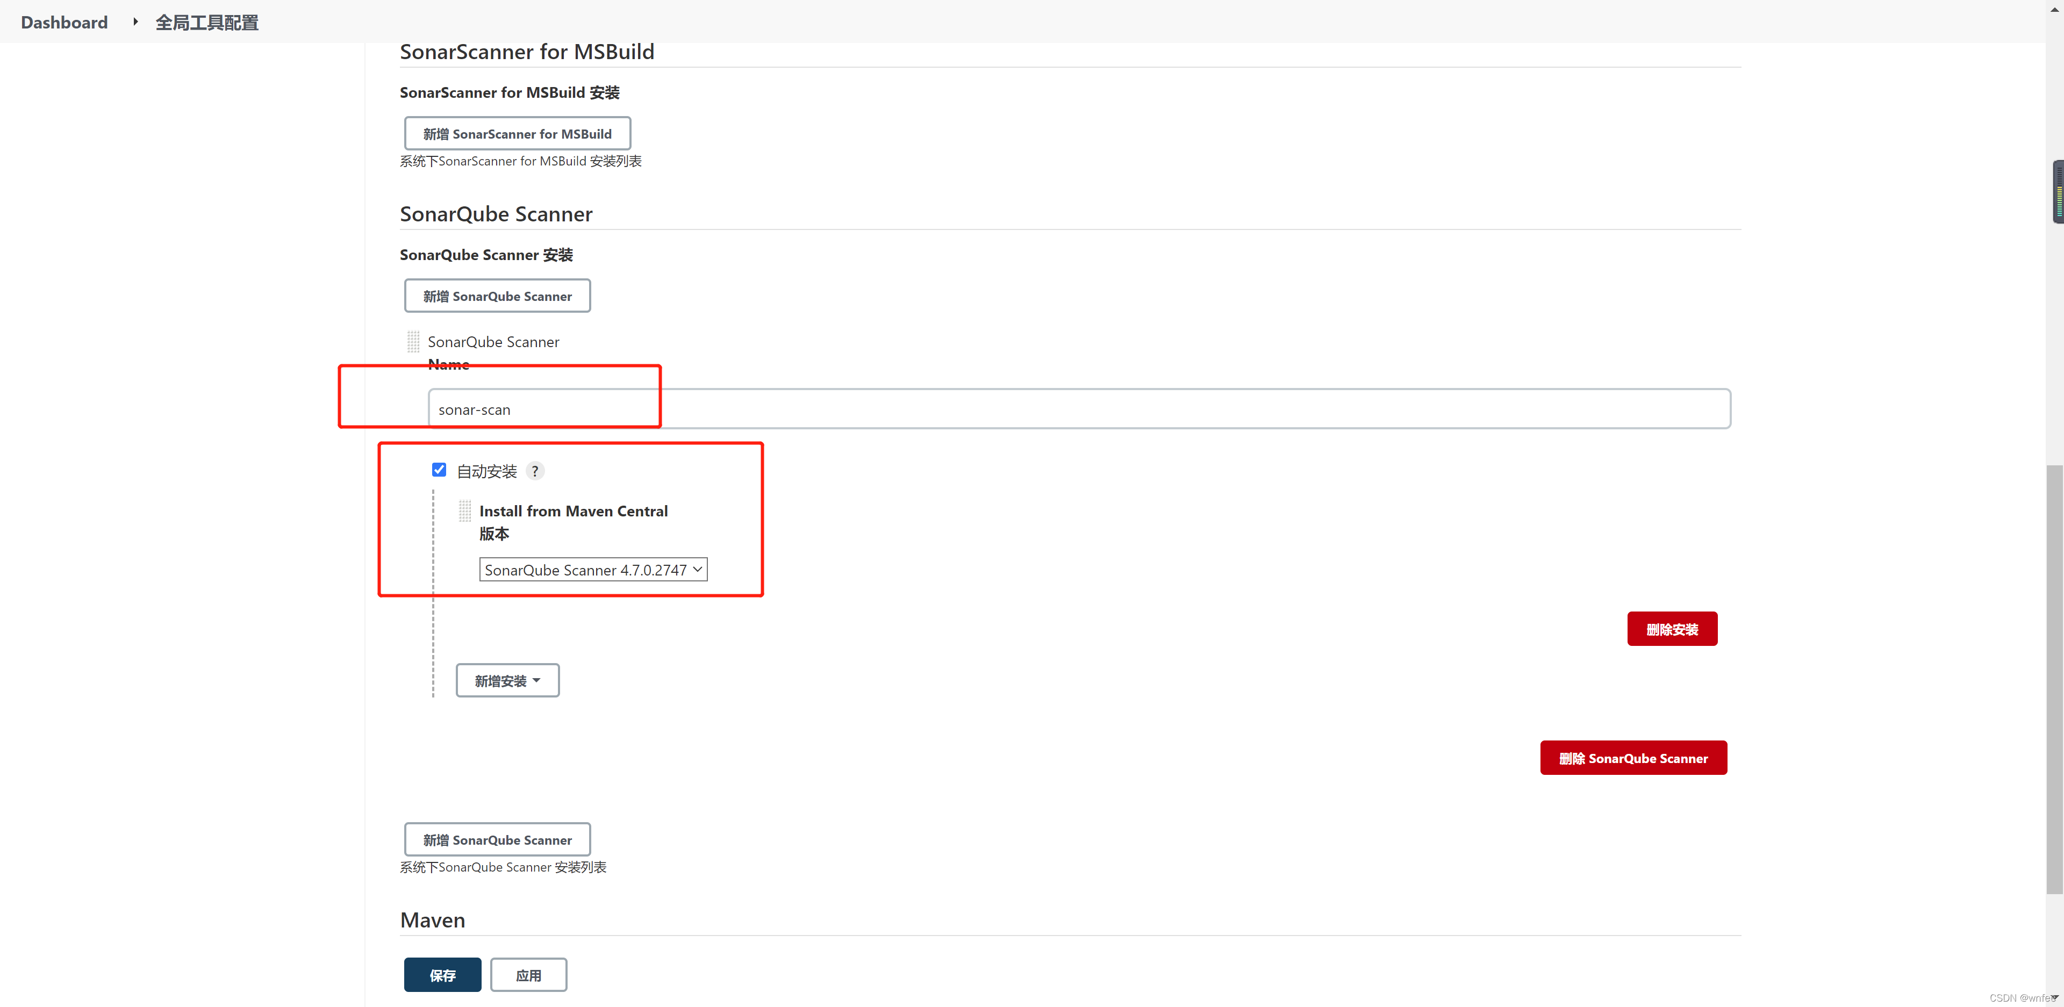
Task: Open Dashboard breadcrumb link
Action: click(64, 23)
